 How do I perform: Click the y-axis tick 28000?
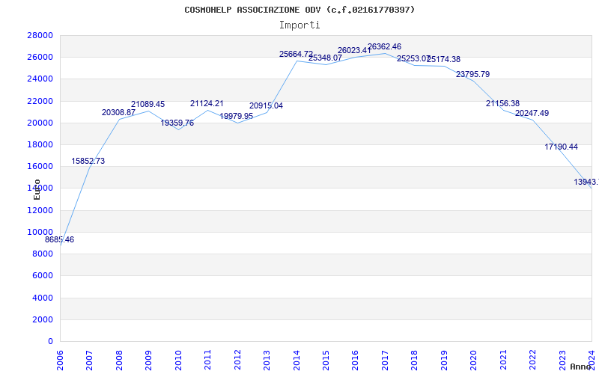point(40,35)
